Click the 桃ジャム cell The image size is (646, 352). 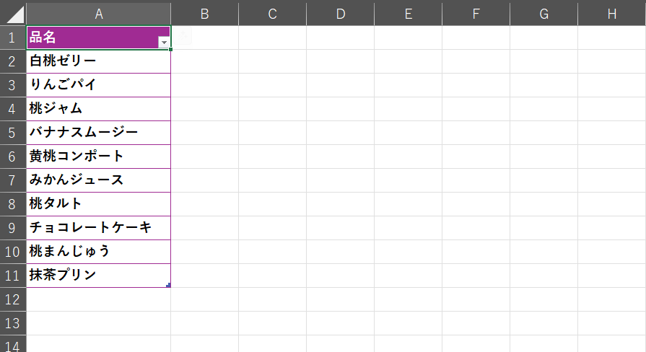pos(98,109)
